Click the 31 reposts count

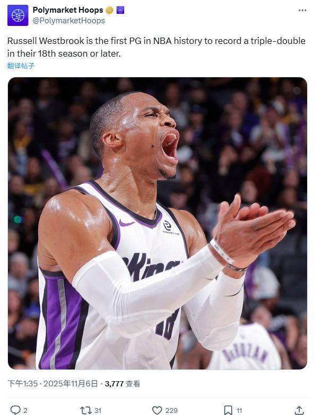point(98,411)
